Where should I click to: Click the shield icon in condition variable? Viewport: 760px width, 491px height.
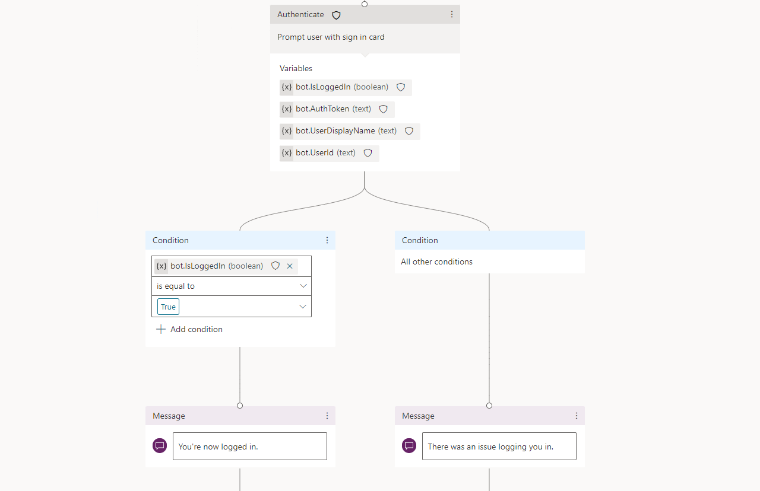click(x=275, y=266)
